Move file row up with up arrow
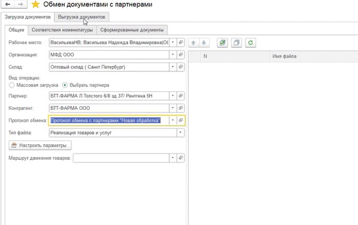358x225 pixels. [x=194, y=43]
